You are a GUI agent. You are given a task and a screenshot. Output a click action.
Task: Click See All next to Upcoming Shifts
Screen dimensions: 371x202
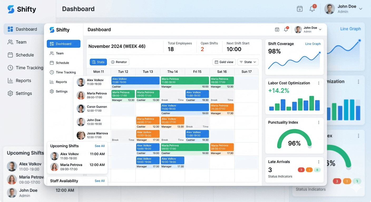(x=100, y=146)
